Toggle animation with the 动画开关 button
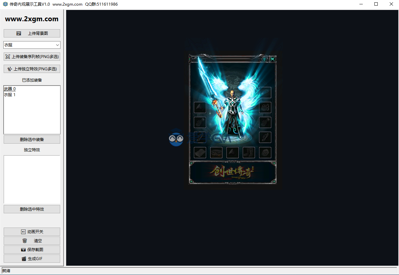 coord(32,232)
